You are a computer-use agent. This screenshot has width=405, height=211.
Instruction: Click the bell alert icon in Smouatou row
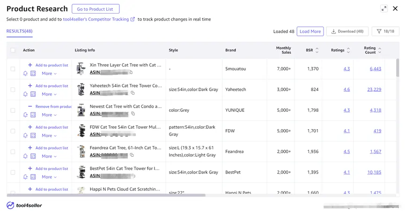(x=25, y=73)
